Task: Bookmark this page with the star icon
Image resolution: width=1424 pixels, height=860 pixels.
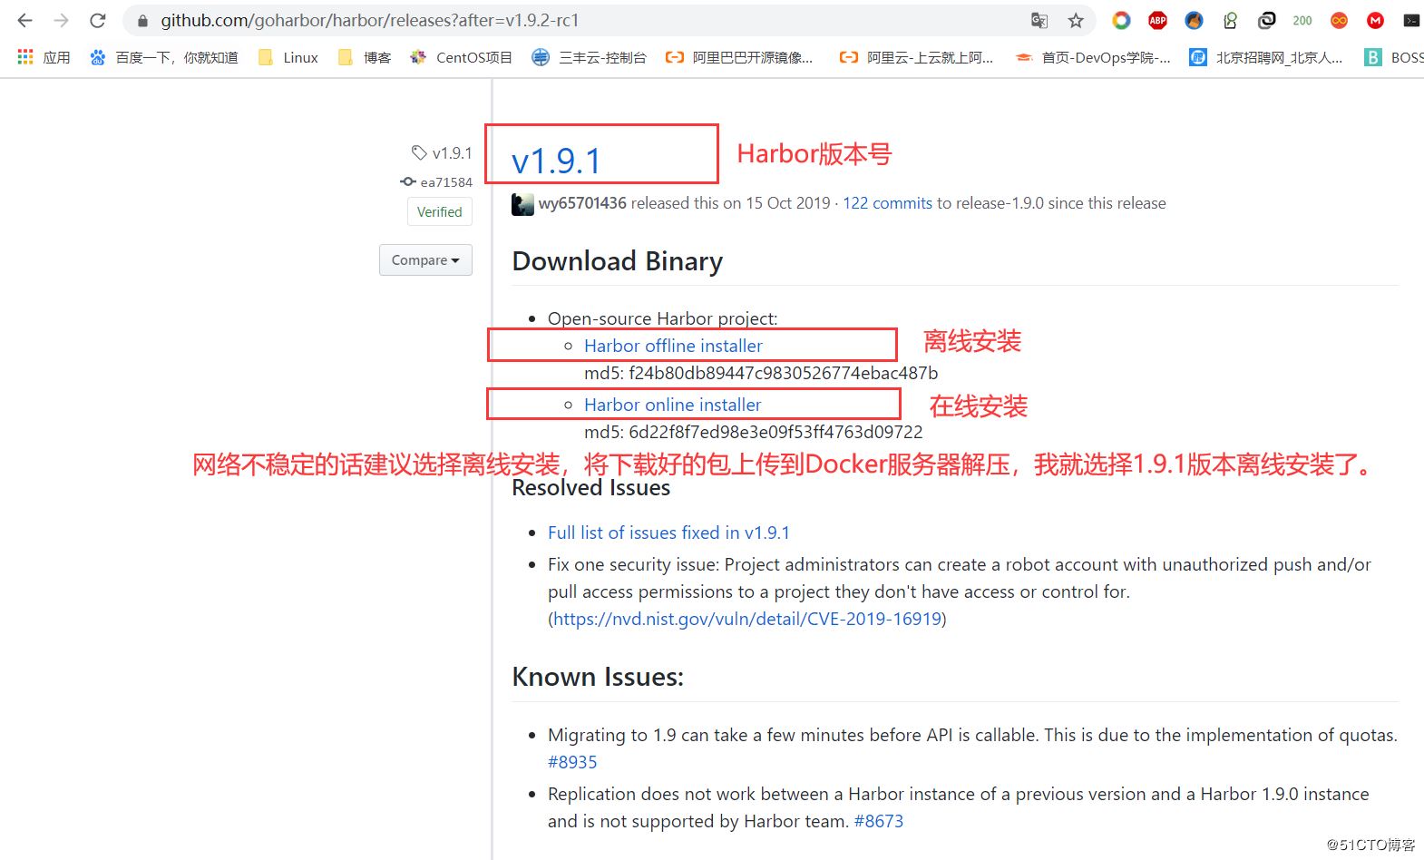Action: coord(1076,20)
